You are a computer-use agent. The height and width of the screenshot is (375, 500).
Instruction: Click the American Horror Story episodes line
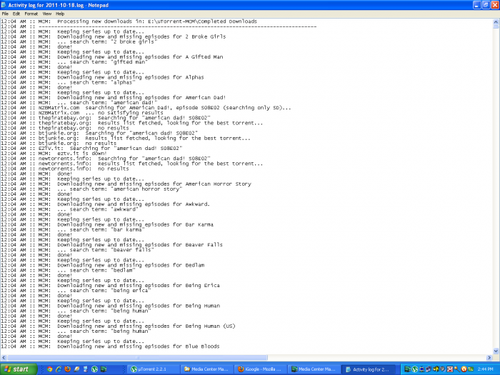pos(126,184)
